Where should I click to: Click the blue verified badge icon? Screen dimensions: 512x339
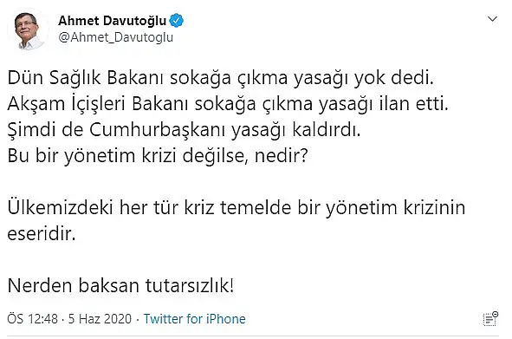(176, 21)
